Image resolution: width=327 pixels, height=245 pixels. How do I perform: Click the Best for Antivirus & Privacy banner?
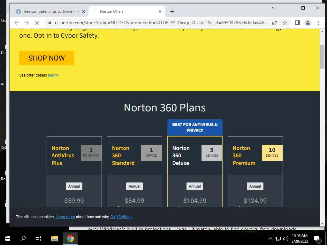click(x=195, y=128)
